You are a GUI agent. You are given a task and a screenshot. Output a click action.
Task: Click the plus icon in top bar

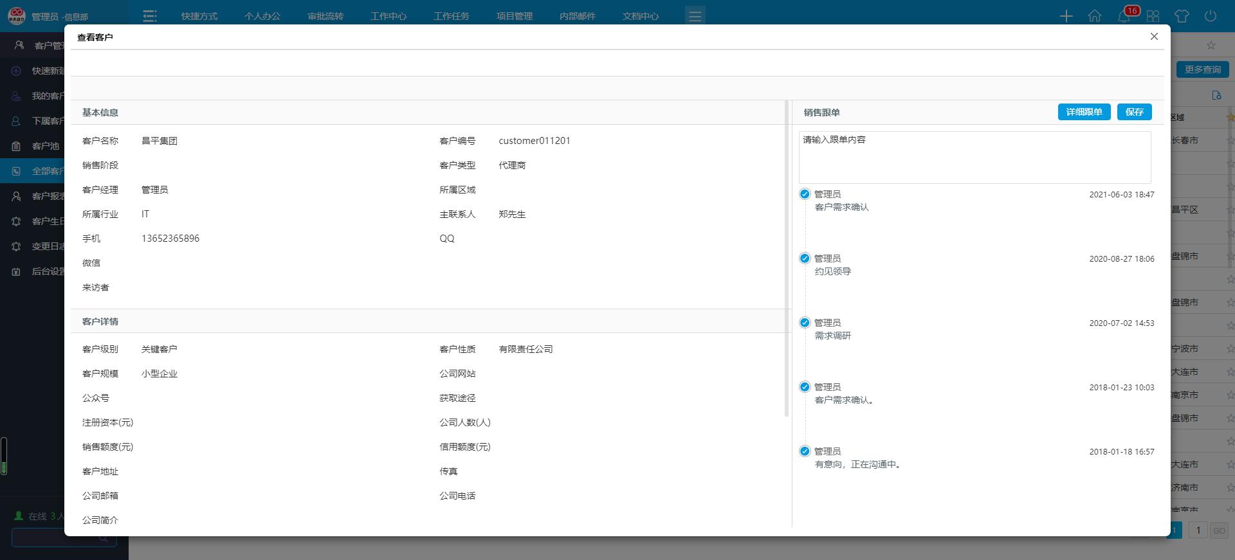[x=1066, y=16]
